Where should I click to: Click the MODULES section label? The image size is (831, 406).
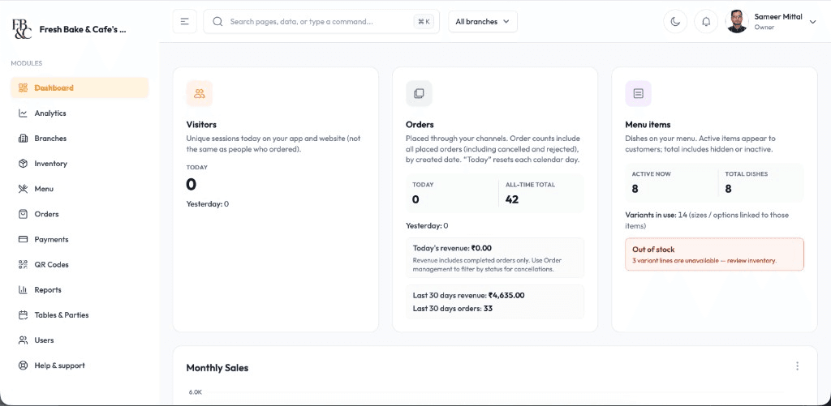pyautogui.click(x=27, y=63)
